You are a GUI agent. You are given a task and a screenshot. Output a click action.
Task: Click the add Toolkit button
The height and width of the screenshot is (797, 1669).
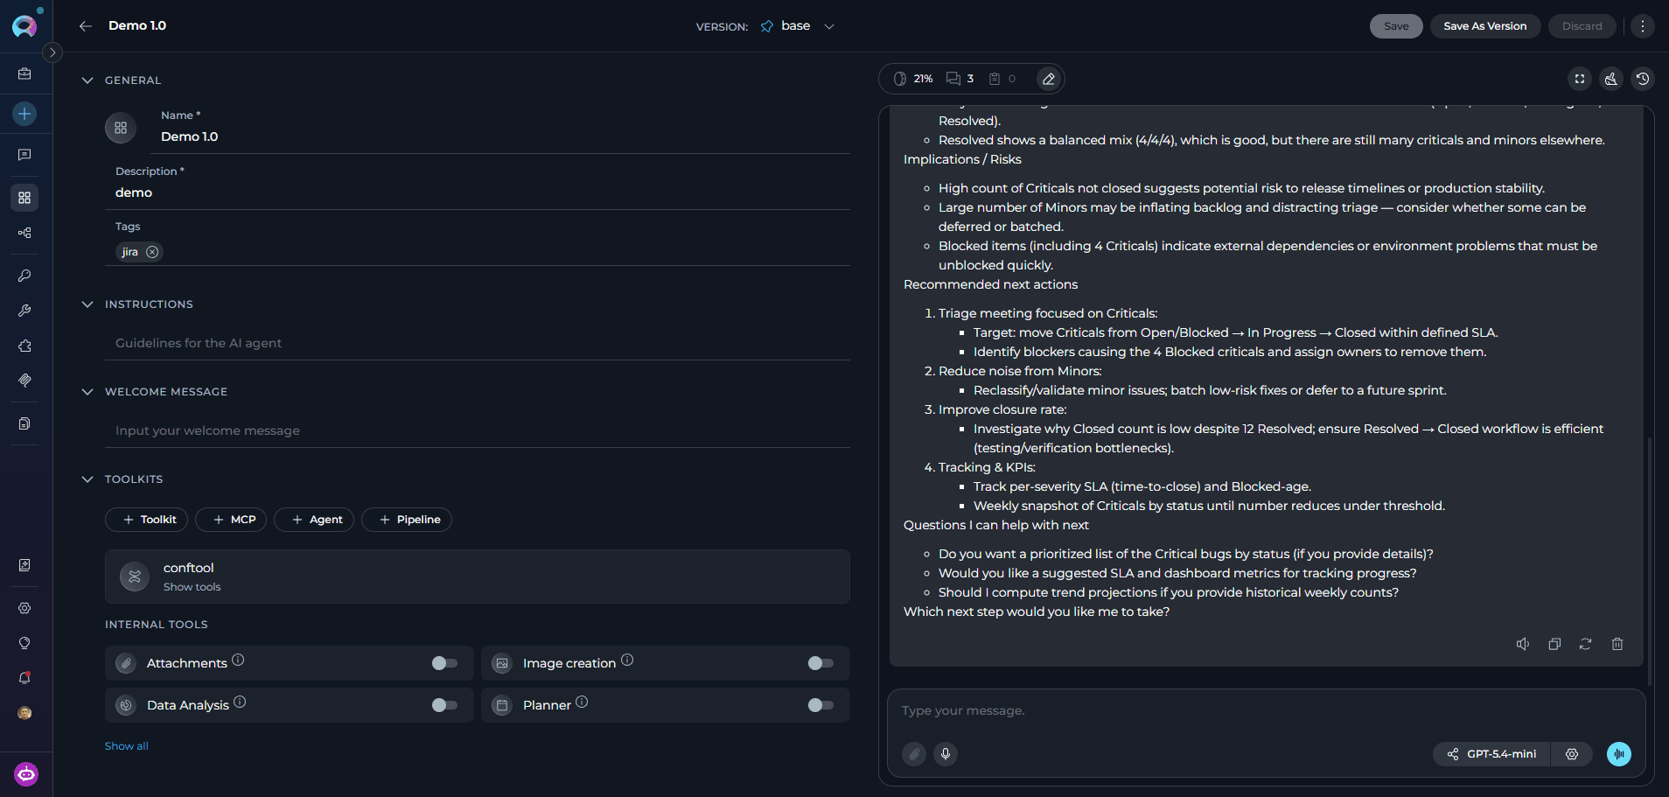tap(147, 520)
